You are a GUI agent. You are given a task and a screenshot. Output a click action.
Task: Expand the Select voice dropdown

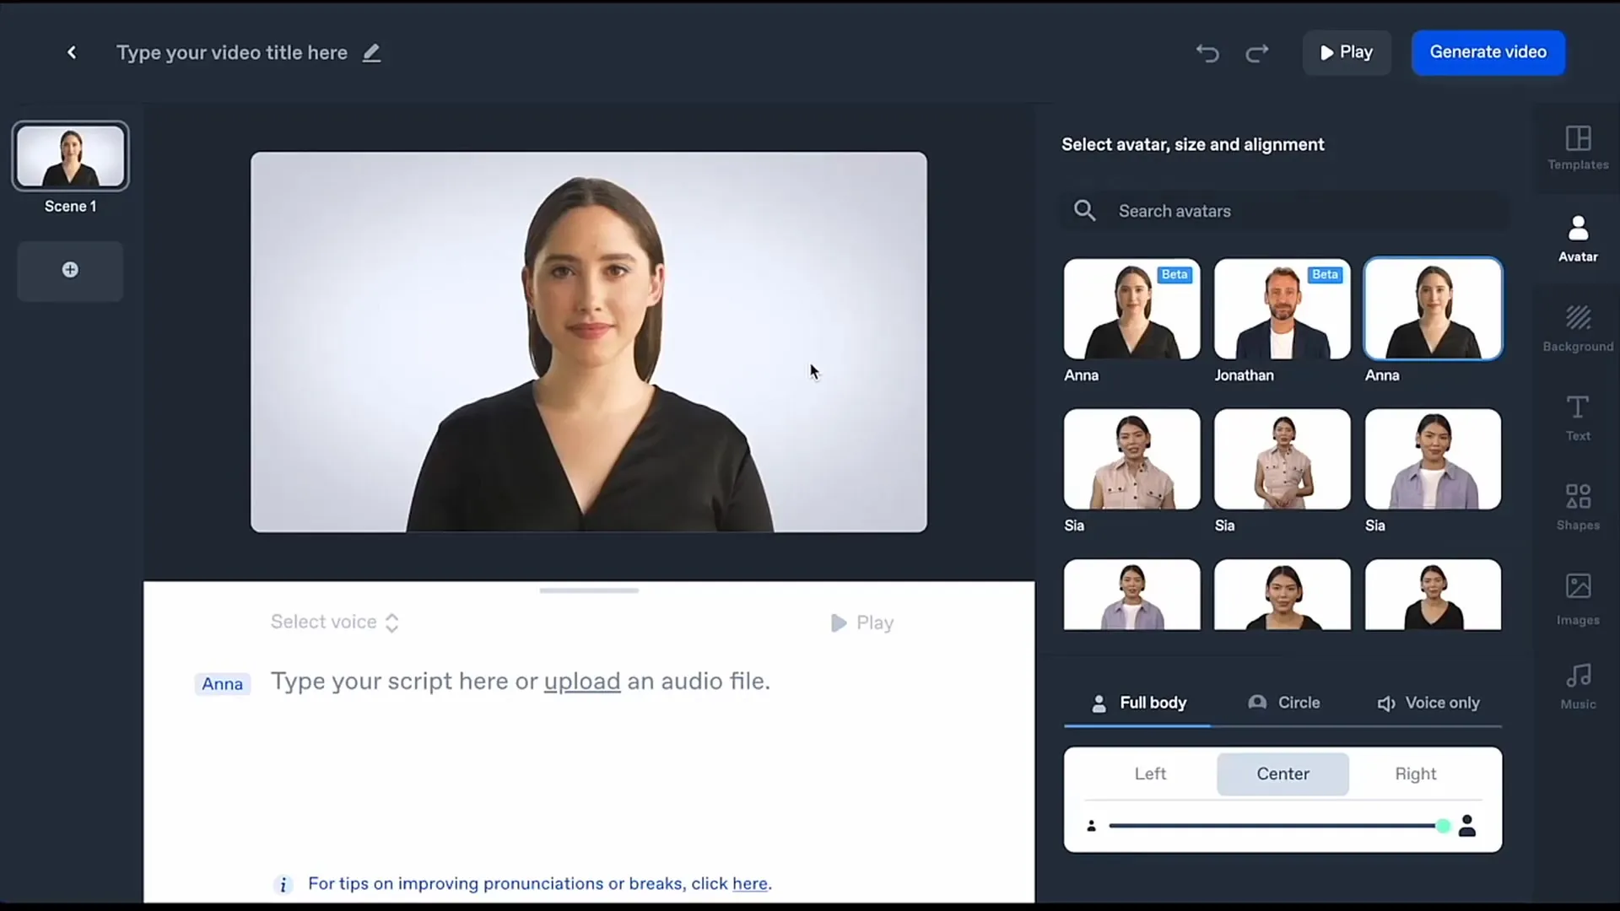(334, 622)
